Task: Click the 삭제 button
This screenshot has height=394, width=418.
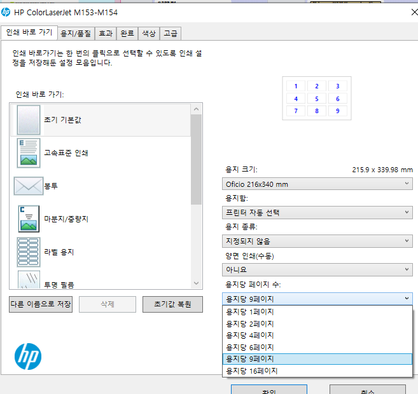Action: click(108, 304)
